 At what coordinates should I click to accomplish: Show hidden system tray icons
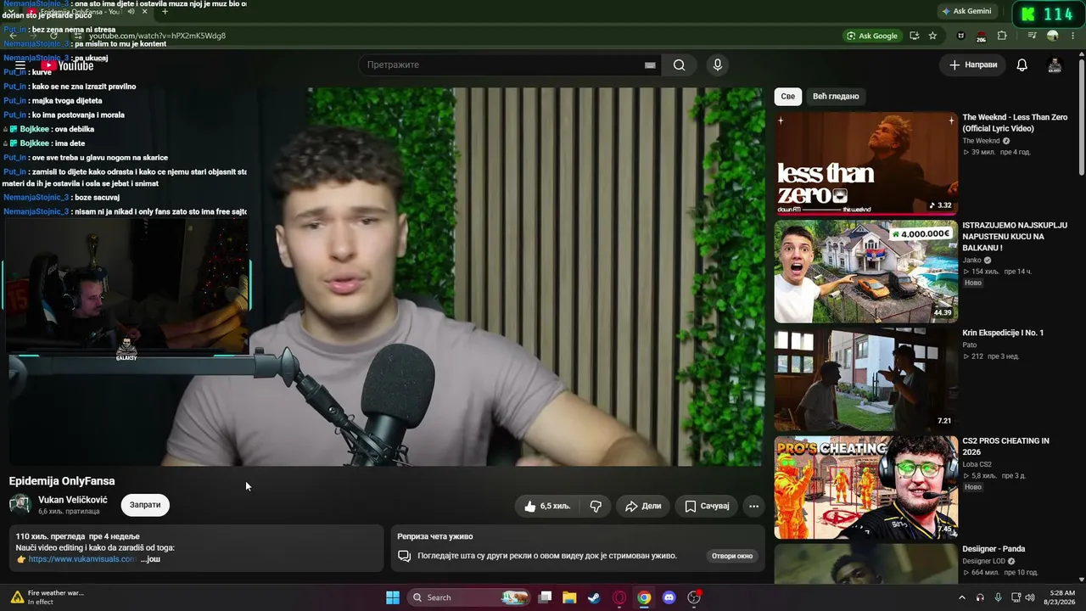pyautogui.click(x=961, y=597)
